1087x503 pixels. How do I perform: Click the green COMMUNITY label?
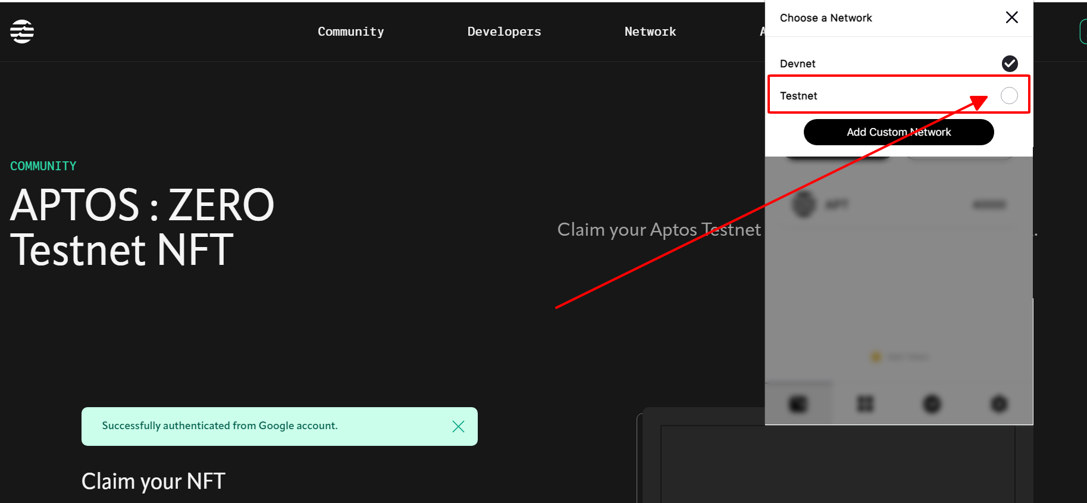pyautogui.click(x=43, y=166)
